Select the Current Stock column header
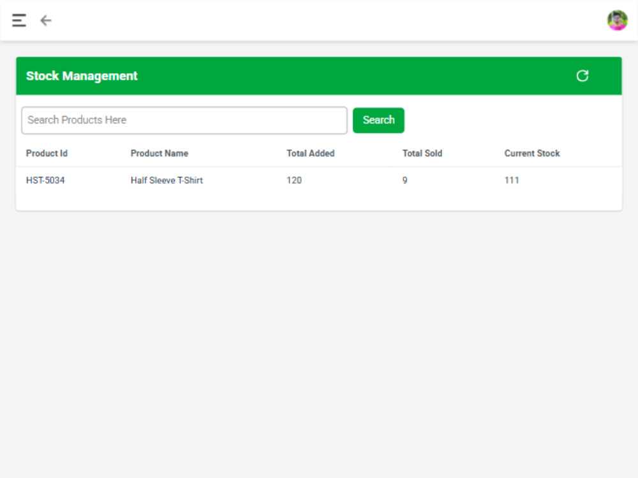Image resolution: width=638 pixels, height=478 pixels. (x=532, y=153)
